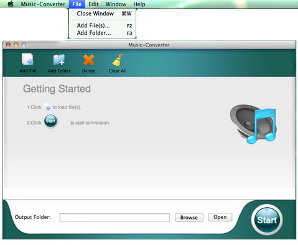Viewport: 298px width, 245px height.
Task: Open the Help menu
Action: (x=139, y=4)
